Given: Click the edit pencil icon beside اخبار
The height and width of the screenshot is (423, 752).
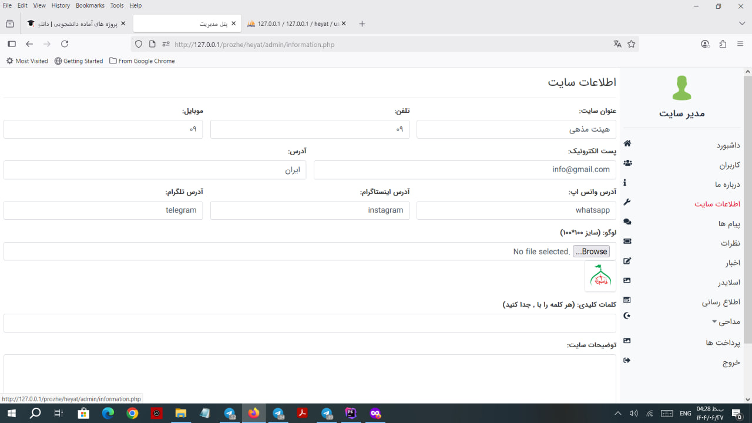Looking at the screenshot, I should (627, 261).
